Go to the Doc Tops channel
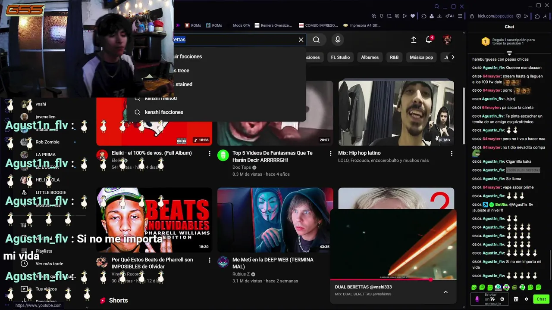Viewport: 552px width, 310px height. [x=241, y=167]
